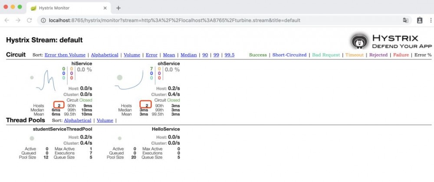Viewport: 434px width, 182px height.
Task: Sort circuits Alphabetical
Action: click(105, 55)
